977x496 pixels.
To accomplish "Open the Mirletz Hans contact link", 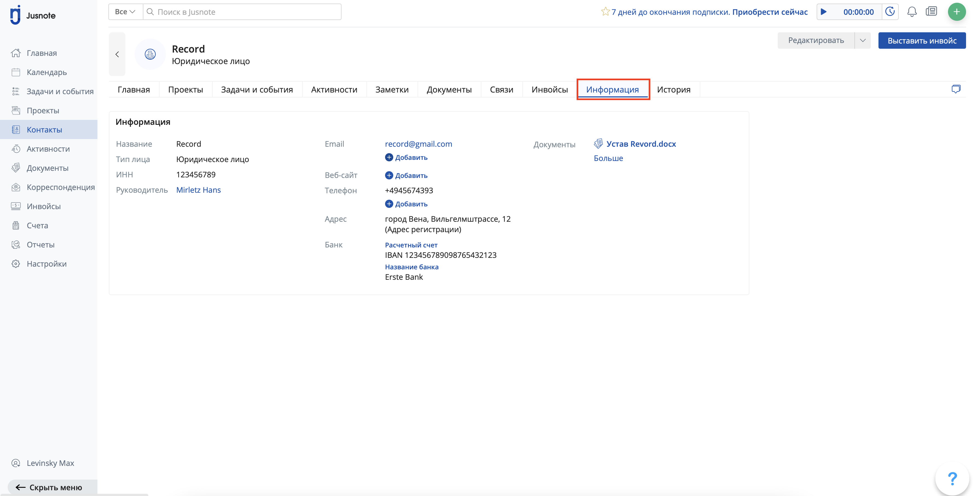I will pyautogui.click(x=198, y=190).
